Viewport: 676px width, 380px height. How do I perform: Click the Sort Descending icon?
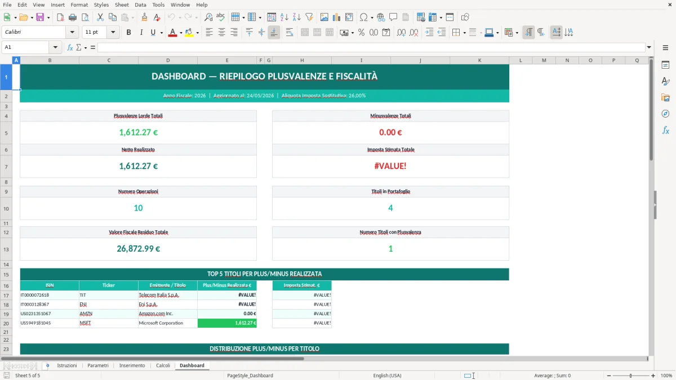[x=297, y=17]
